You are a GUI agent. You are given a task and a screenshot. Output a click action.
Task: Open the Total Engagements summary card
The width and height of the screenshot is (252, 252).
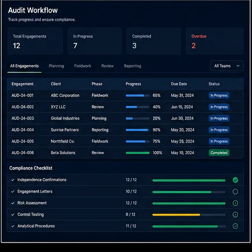pyautogui.click(x=35, y=41)
